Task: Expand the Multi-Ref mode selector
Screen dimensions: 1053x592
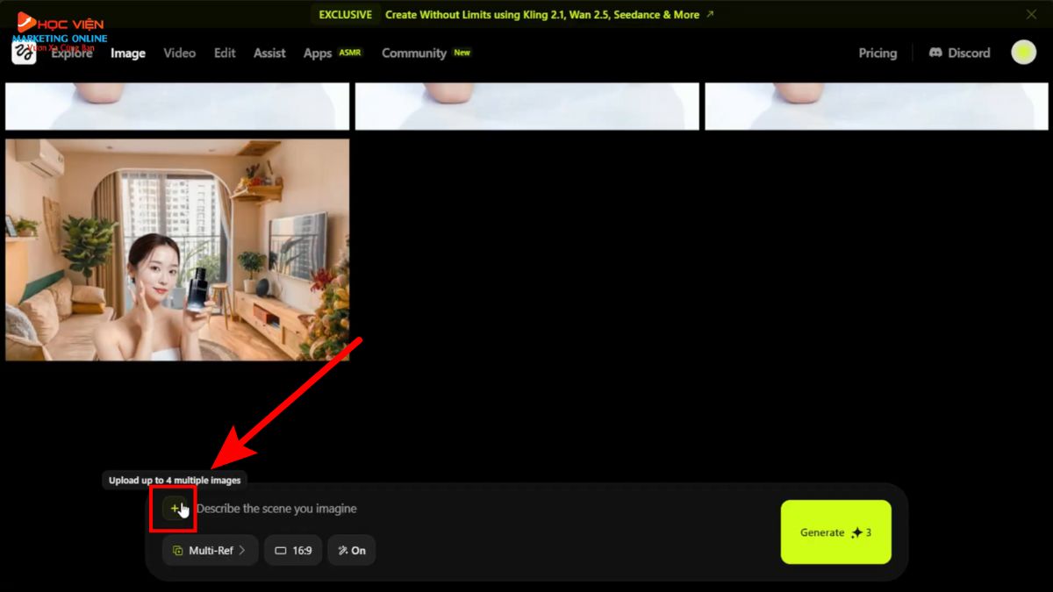Action: point(210,551)
